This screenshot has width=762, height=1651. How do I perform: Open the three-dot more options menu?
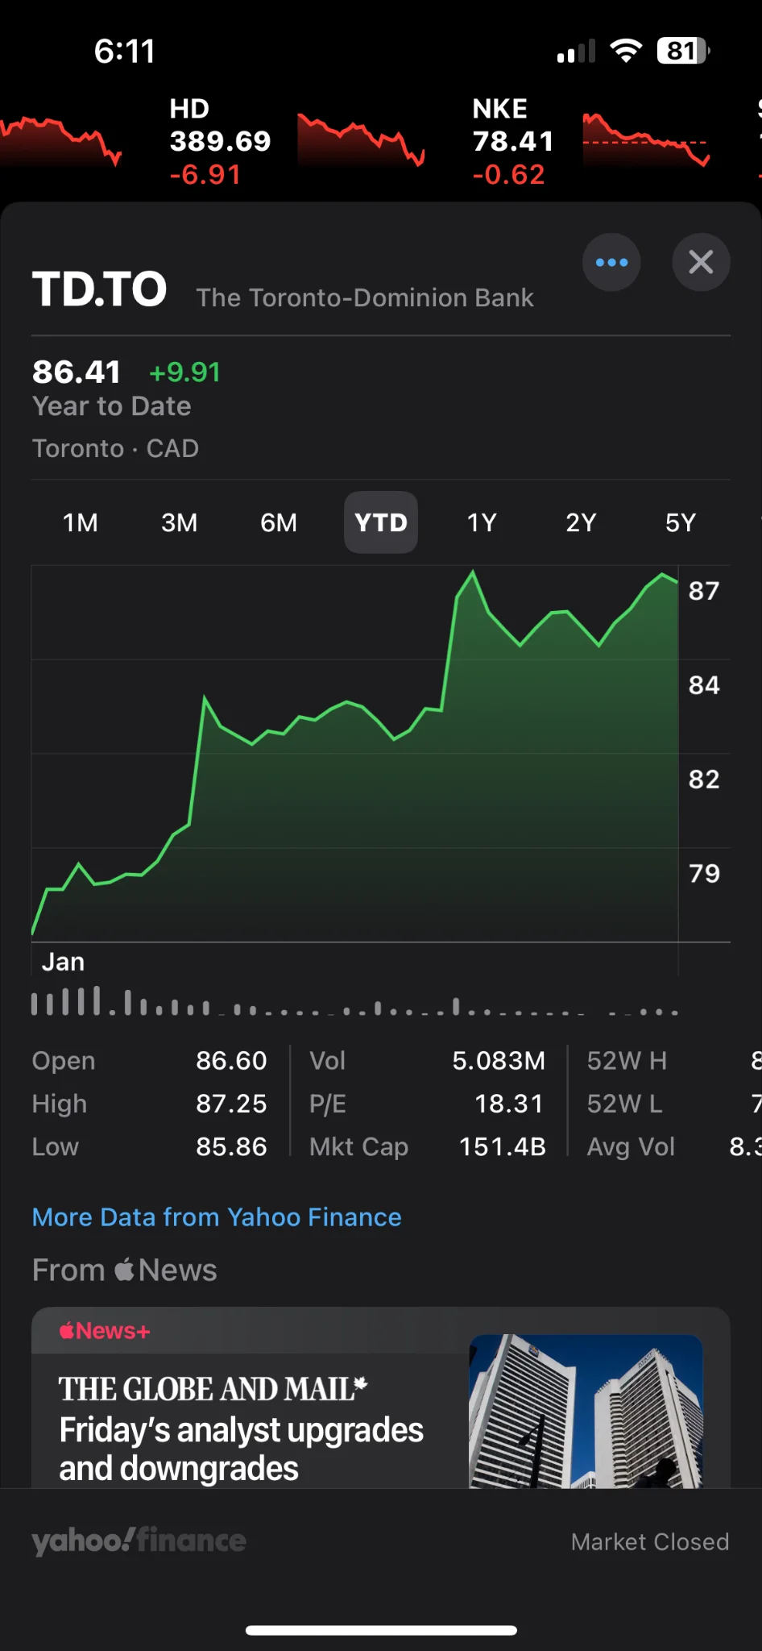(x=611, y=262)
